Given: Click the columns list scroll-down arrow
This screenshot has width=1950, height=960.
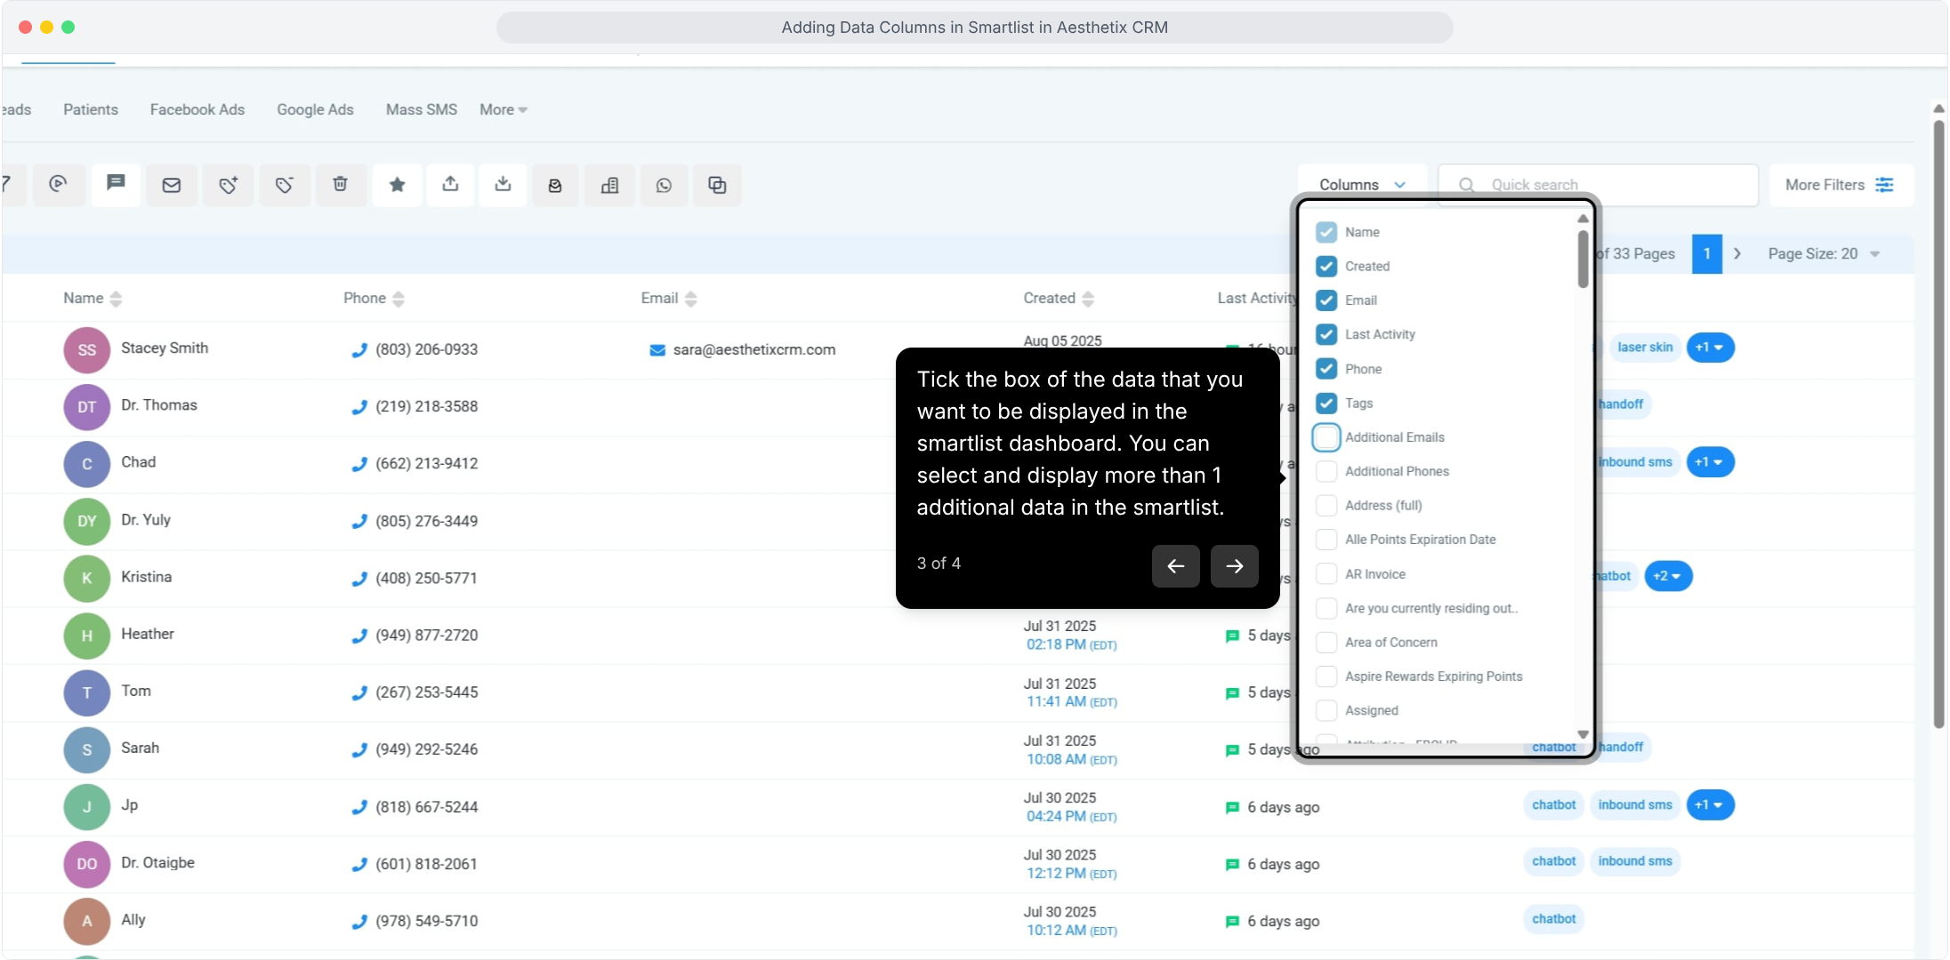Looking at the screenshot, I should pyautogui.click(x=1583, y=735).
